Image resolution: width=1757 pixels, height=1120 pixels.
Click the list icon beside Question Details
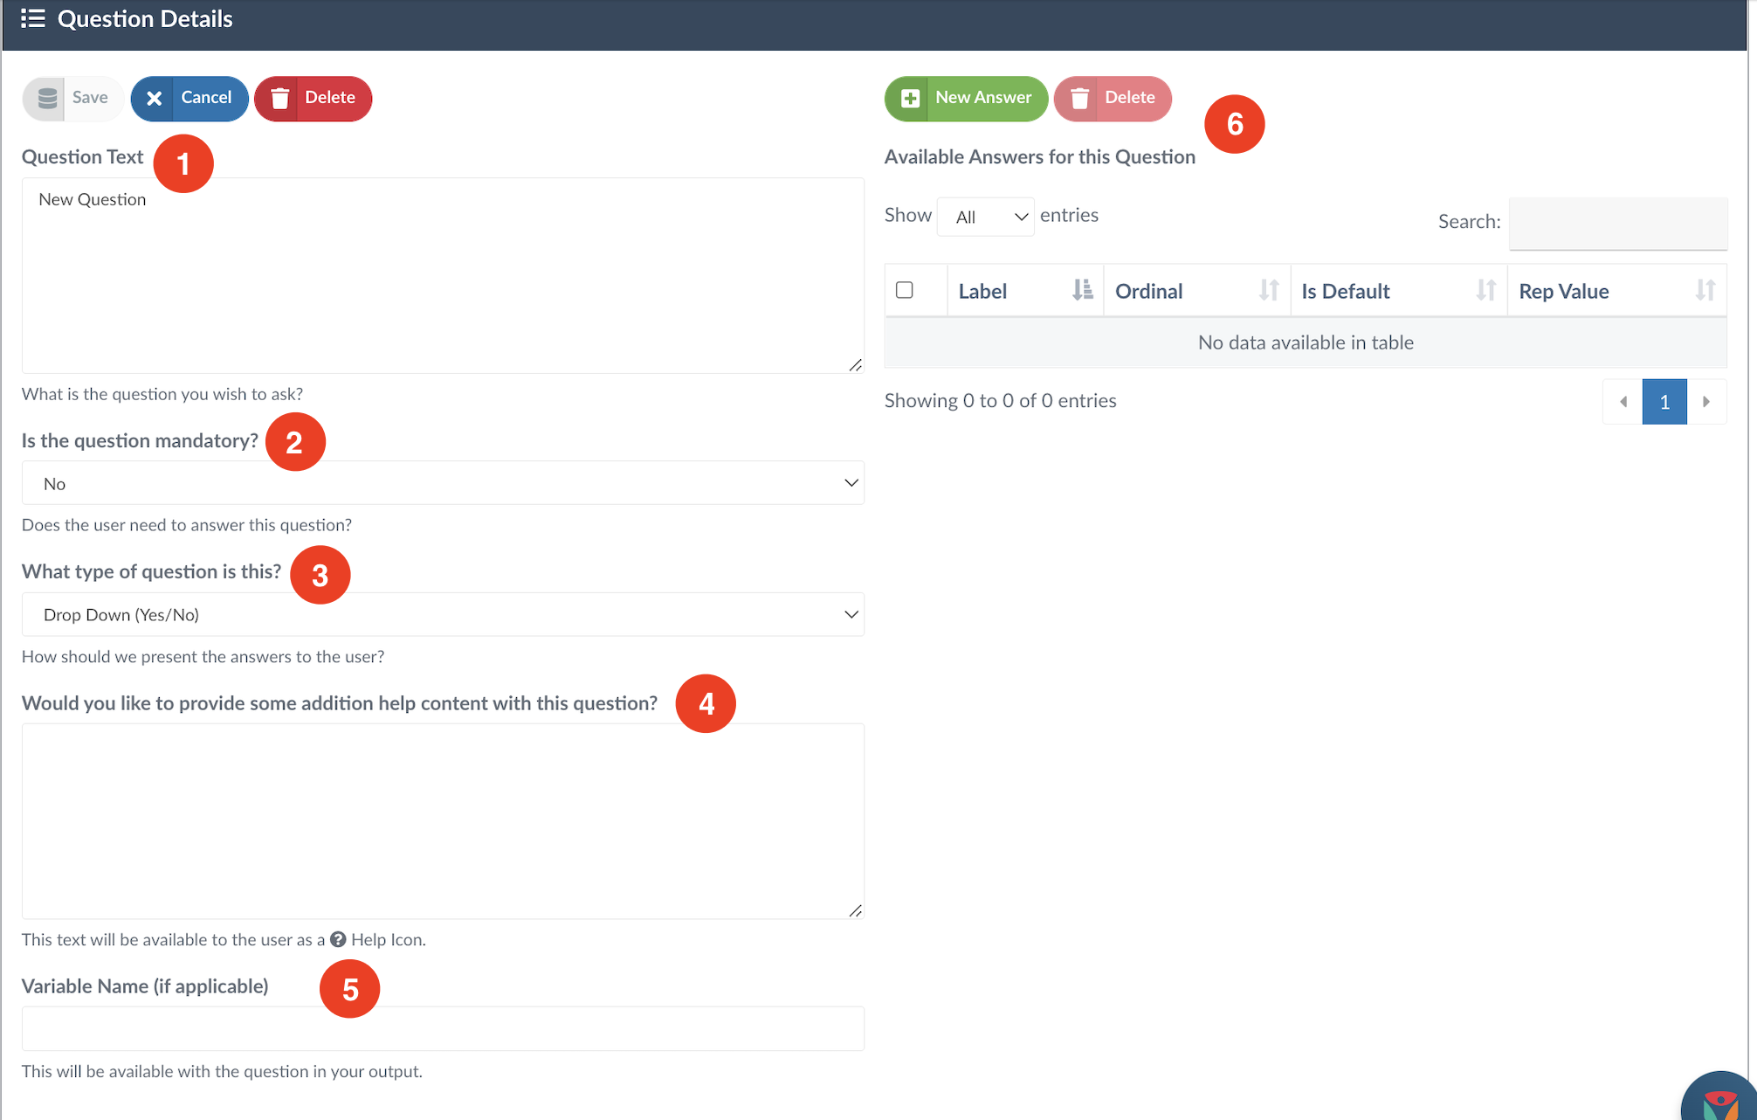point(33,18)
